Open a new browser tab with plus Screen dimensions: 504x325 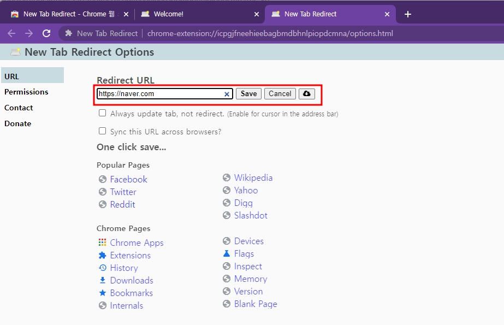[407, 14]
